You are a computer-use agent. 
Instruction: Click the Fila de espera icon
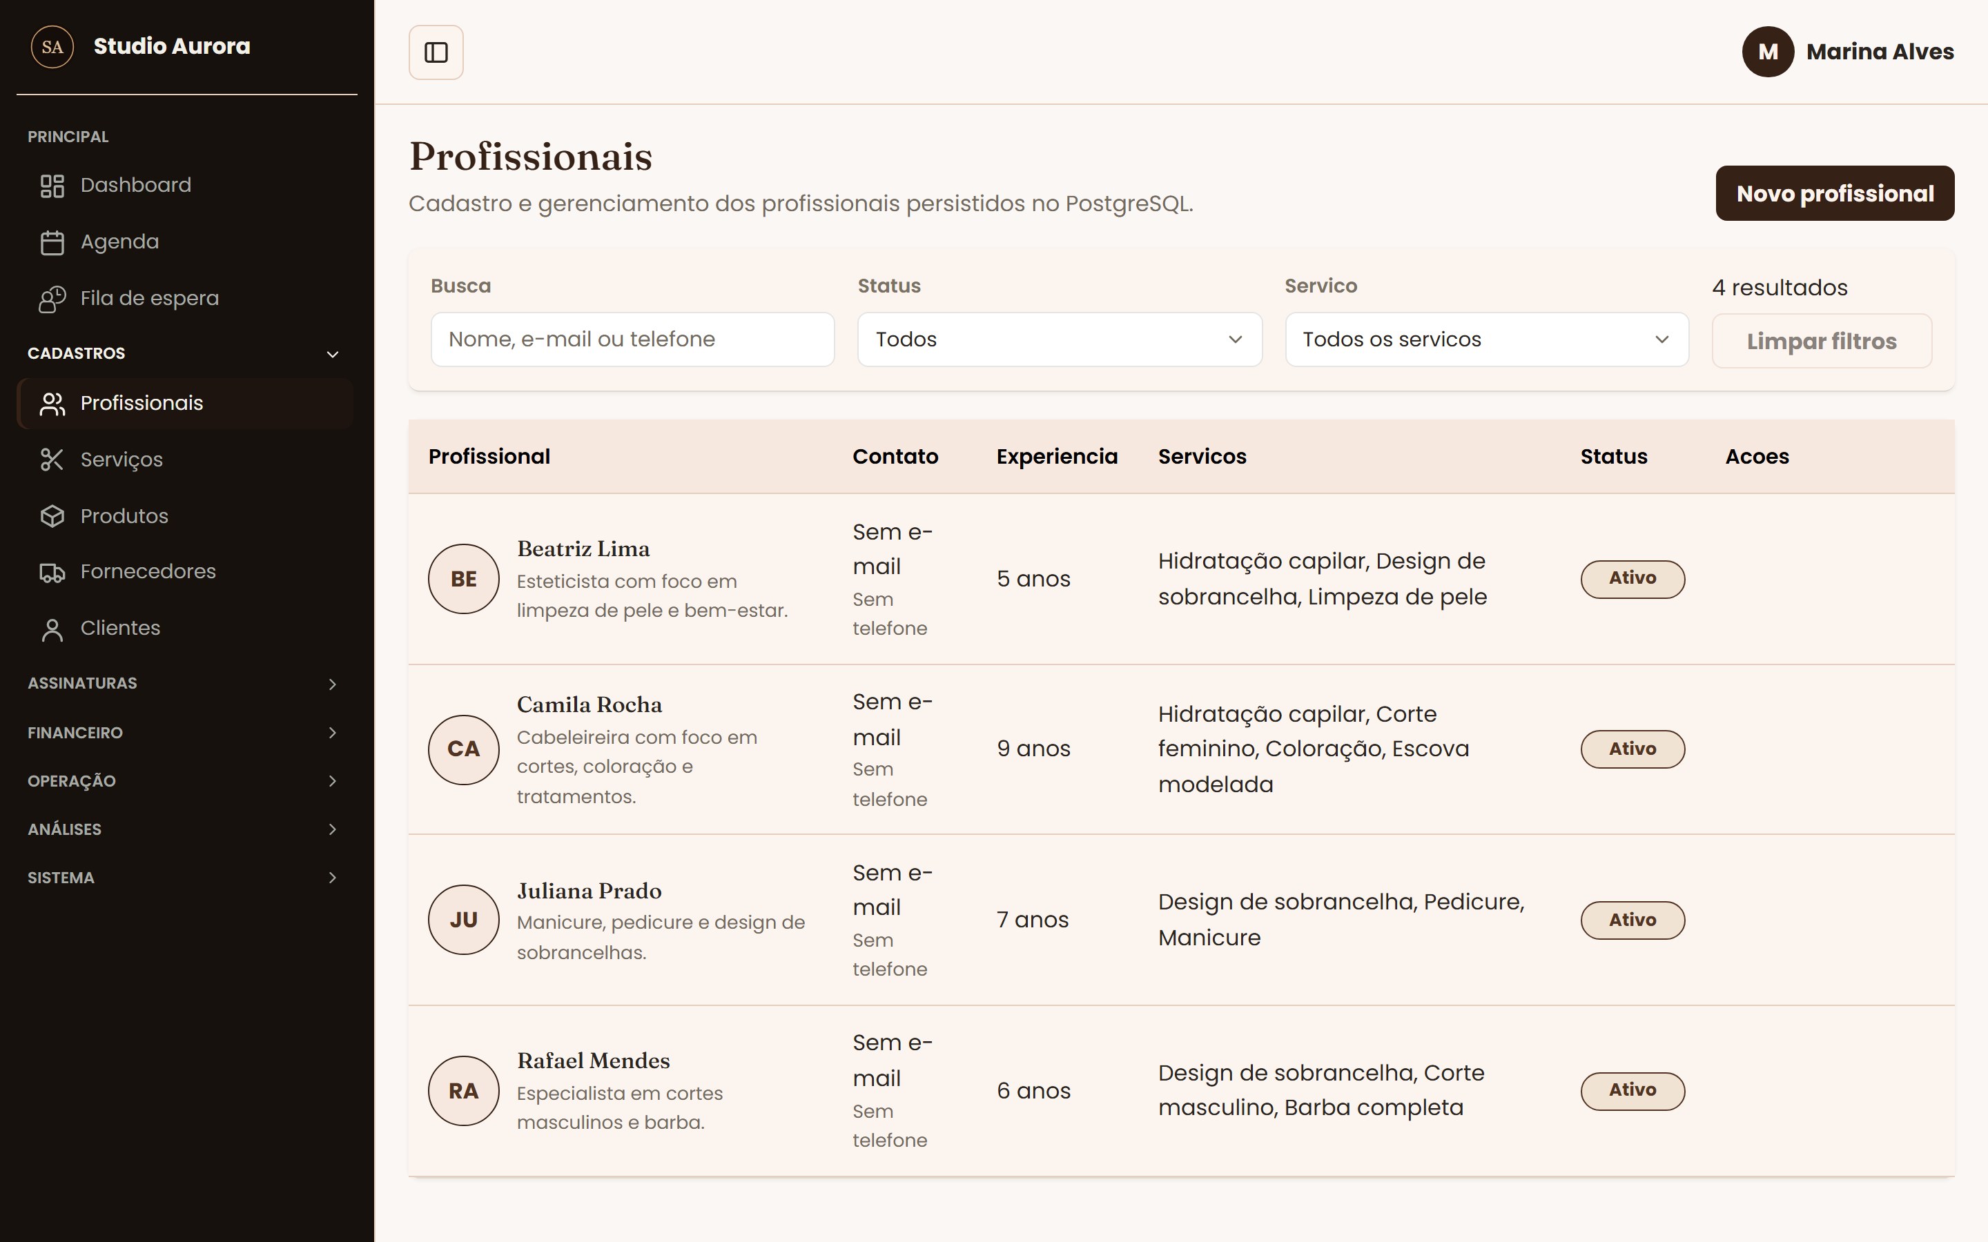(x=52, y=299)
